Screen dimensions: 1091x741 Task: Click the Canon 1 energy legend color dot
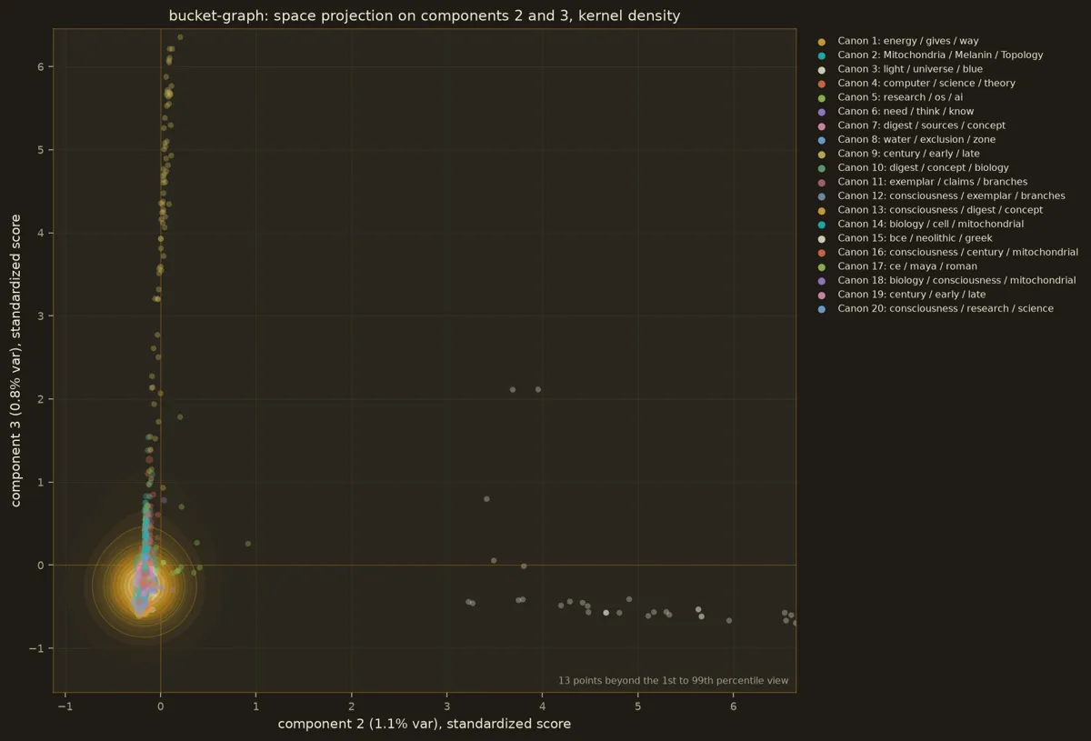tap(822, 41)
